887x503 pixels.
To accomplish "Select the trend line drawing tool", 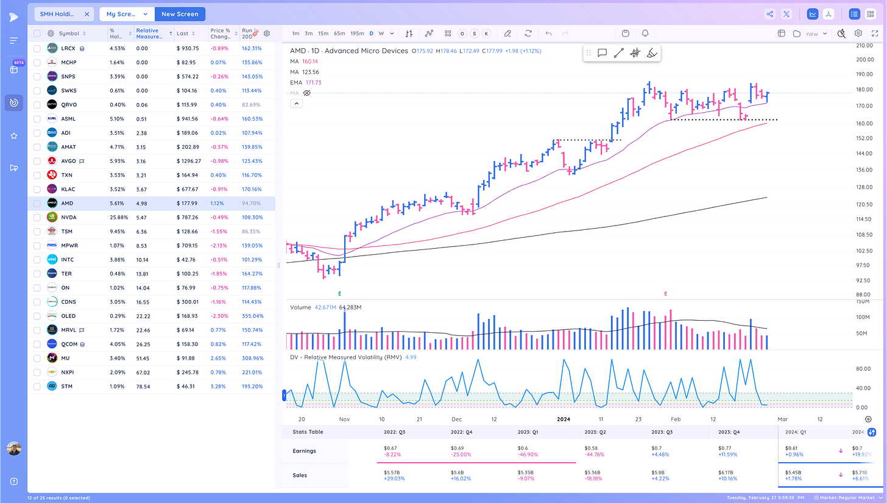I will (618, 53).
